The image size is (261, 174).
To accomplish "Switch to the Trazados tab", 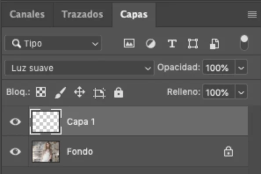I will [x=83, y=14].
